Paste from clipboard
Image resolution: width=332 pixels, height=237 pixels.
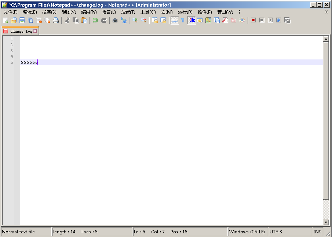click(x=84, y=20)
